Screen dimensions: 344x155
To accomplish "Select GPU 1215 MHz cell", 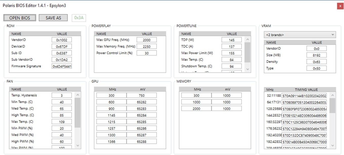I will pyautogui.click(x=112, y=122).
